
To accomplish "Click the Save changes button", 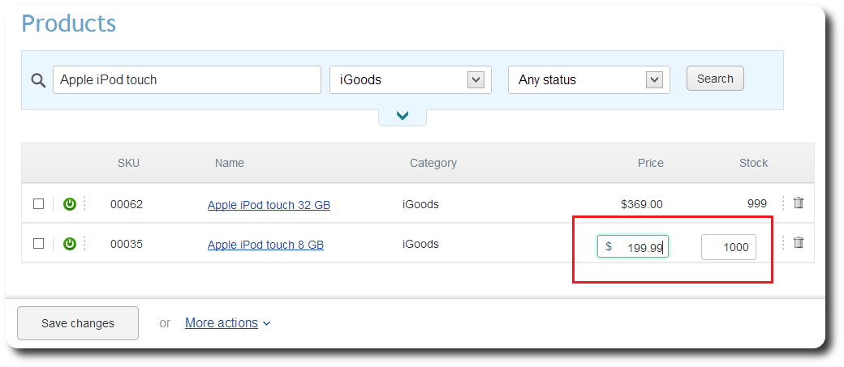I will [78, 323].
